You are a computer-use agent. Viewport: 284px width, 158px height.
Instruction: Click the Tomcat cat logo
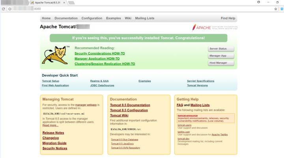[x=56, y=55]
